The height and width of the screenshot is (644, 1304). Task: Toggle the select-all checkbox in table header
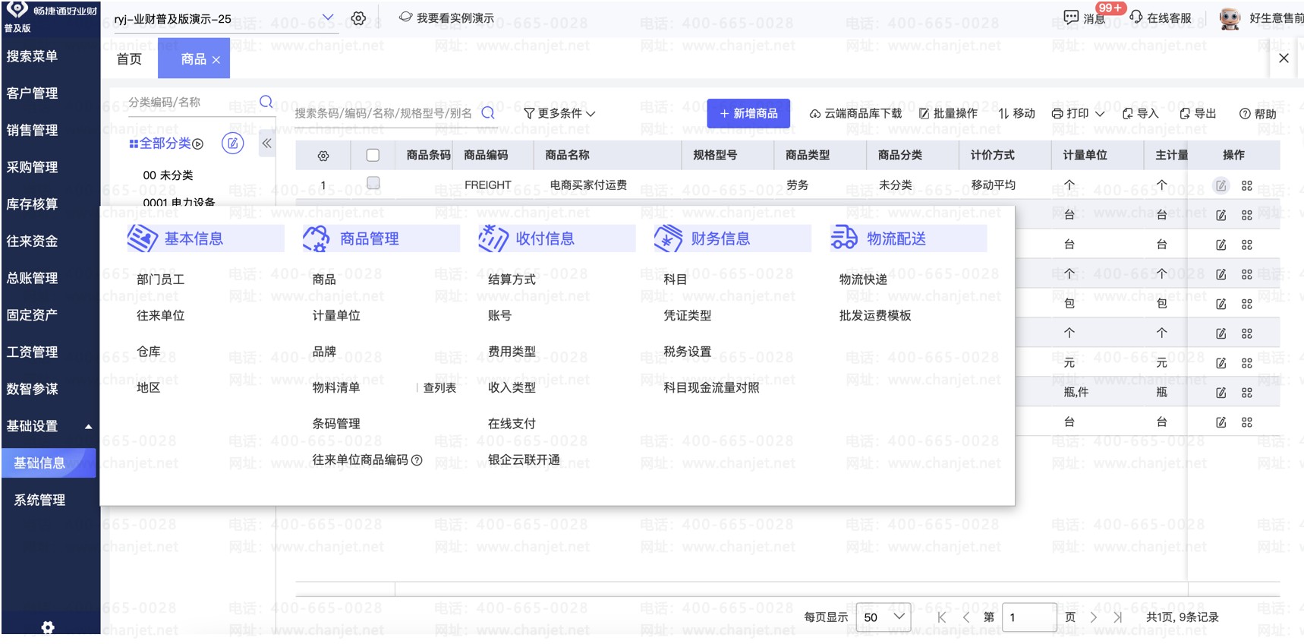click(373, 155)
